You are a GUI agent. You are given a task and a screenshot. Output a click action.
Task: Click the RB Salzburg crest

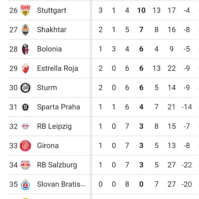point(25,165)
